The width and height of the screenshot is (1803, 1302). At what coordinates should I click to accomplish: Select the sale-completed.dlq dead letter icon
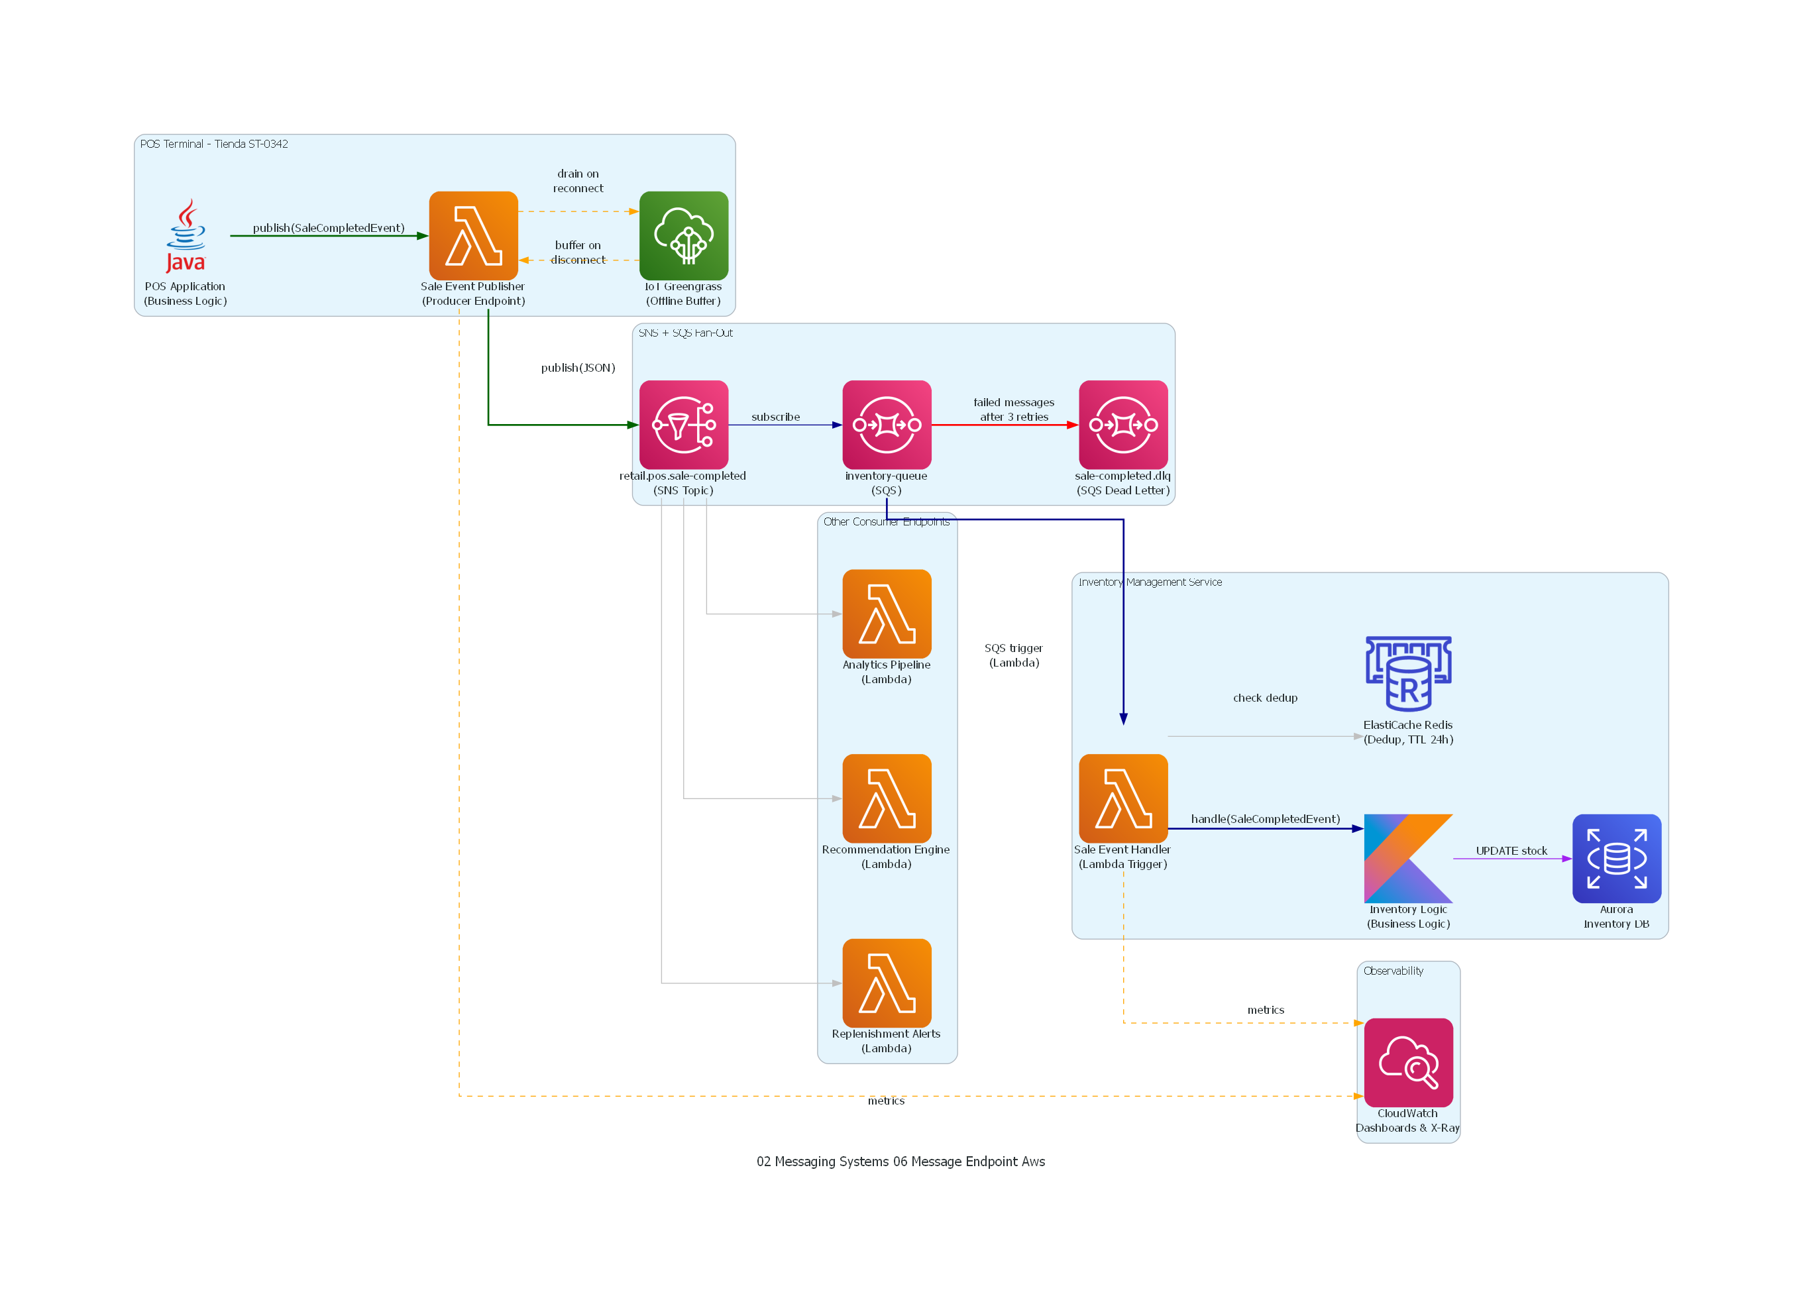1122,425
